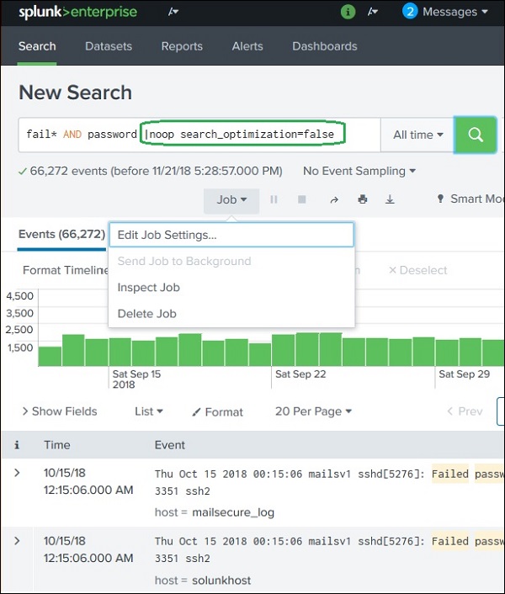
Task: Run the search with magnifier button
Action: pos(476,135)
